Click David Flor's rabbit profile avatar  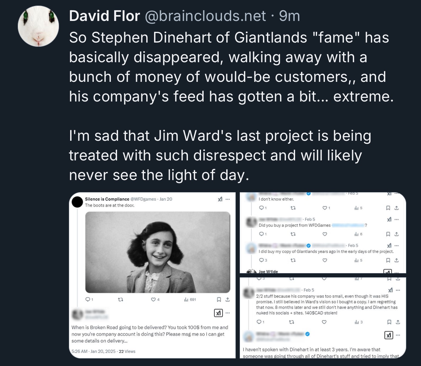[x=38, y=26]
